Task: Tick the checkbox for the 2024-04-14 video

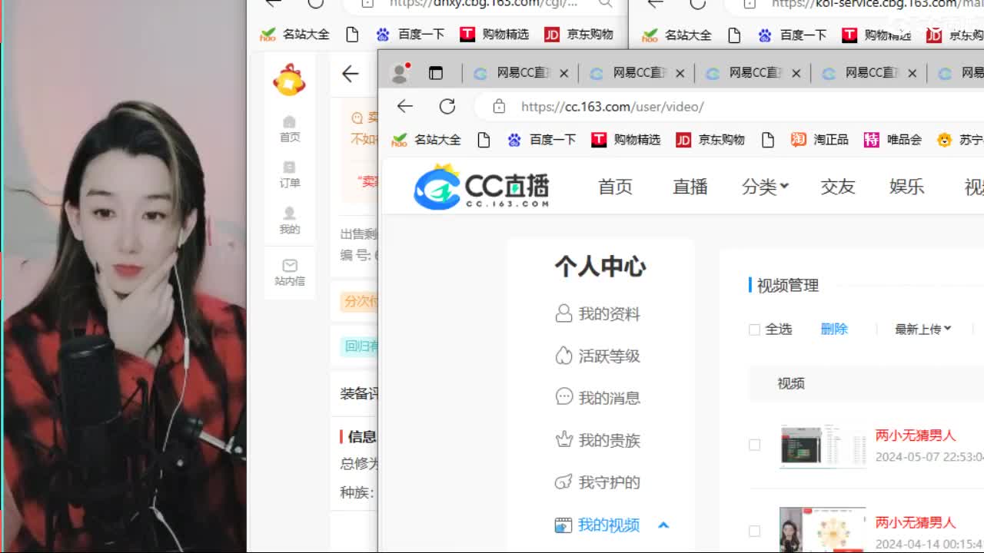Action: [754, 531]
